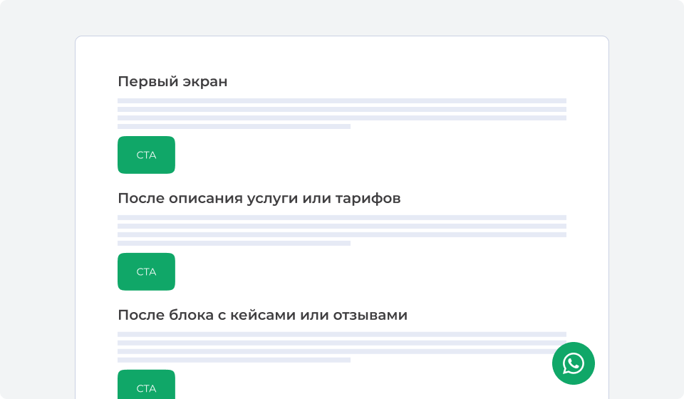This screenshot has width=684, height=399.
Task: Click the CTA button under "Первый экран"
Action: click(x=146, y=155)
